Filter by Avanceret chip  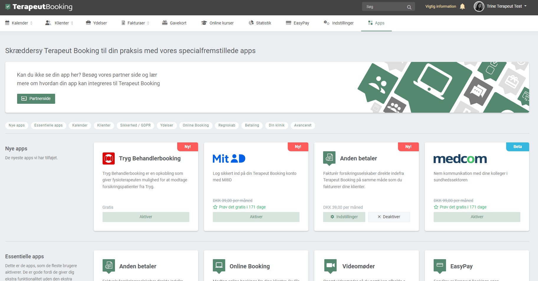pyautogui.click(x=303, y=125)
